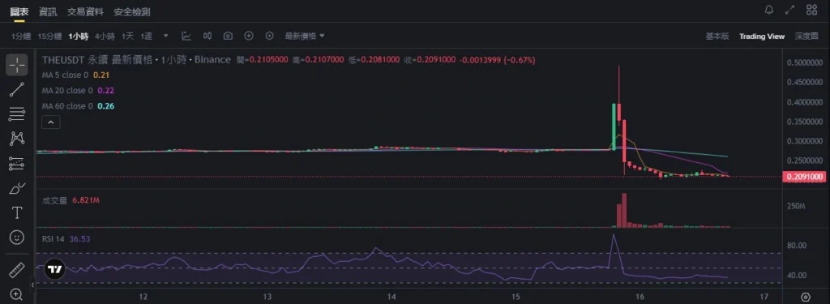Select the zoom in tool
The image size is (830, 304).
coord(17,294)
